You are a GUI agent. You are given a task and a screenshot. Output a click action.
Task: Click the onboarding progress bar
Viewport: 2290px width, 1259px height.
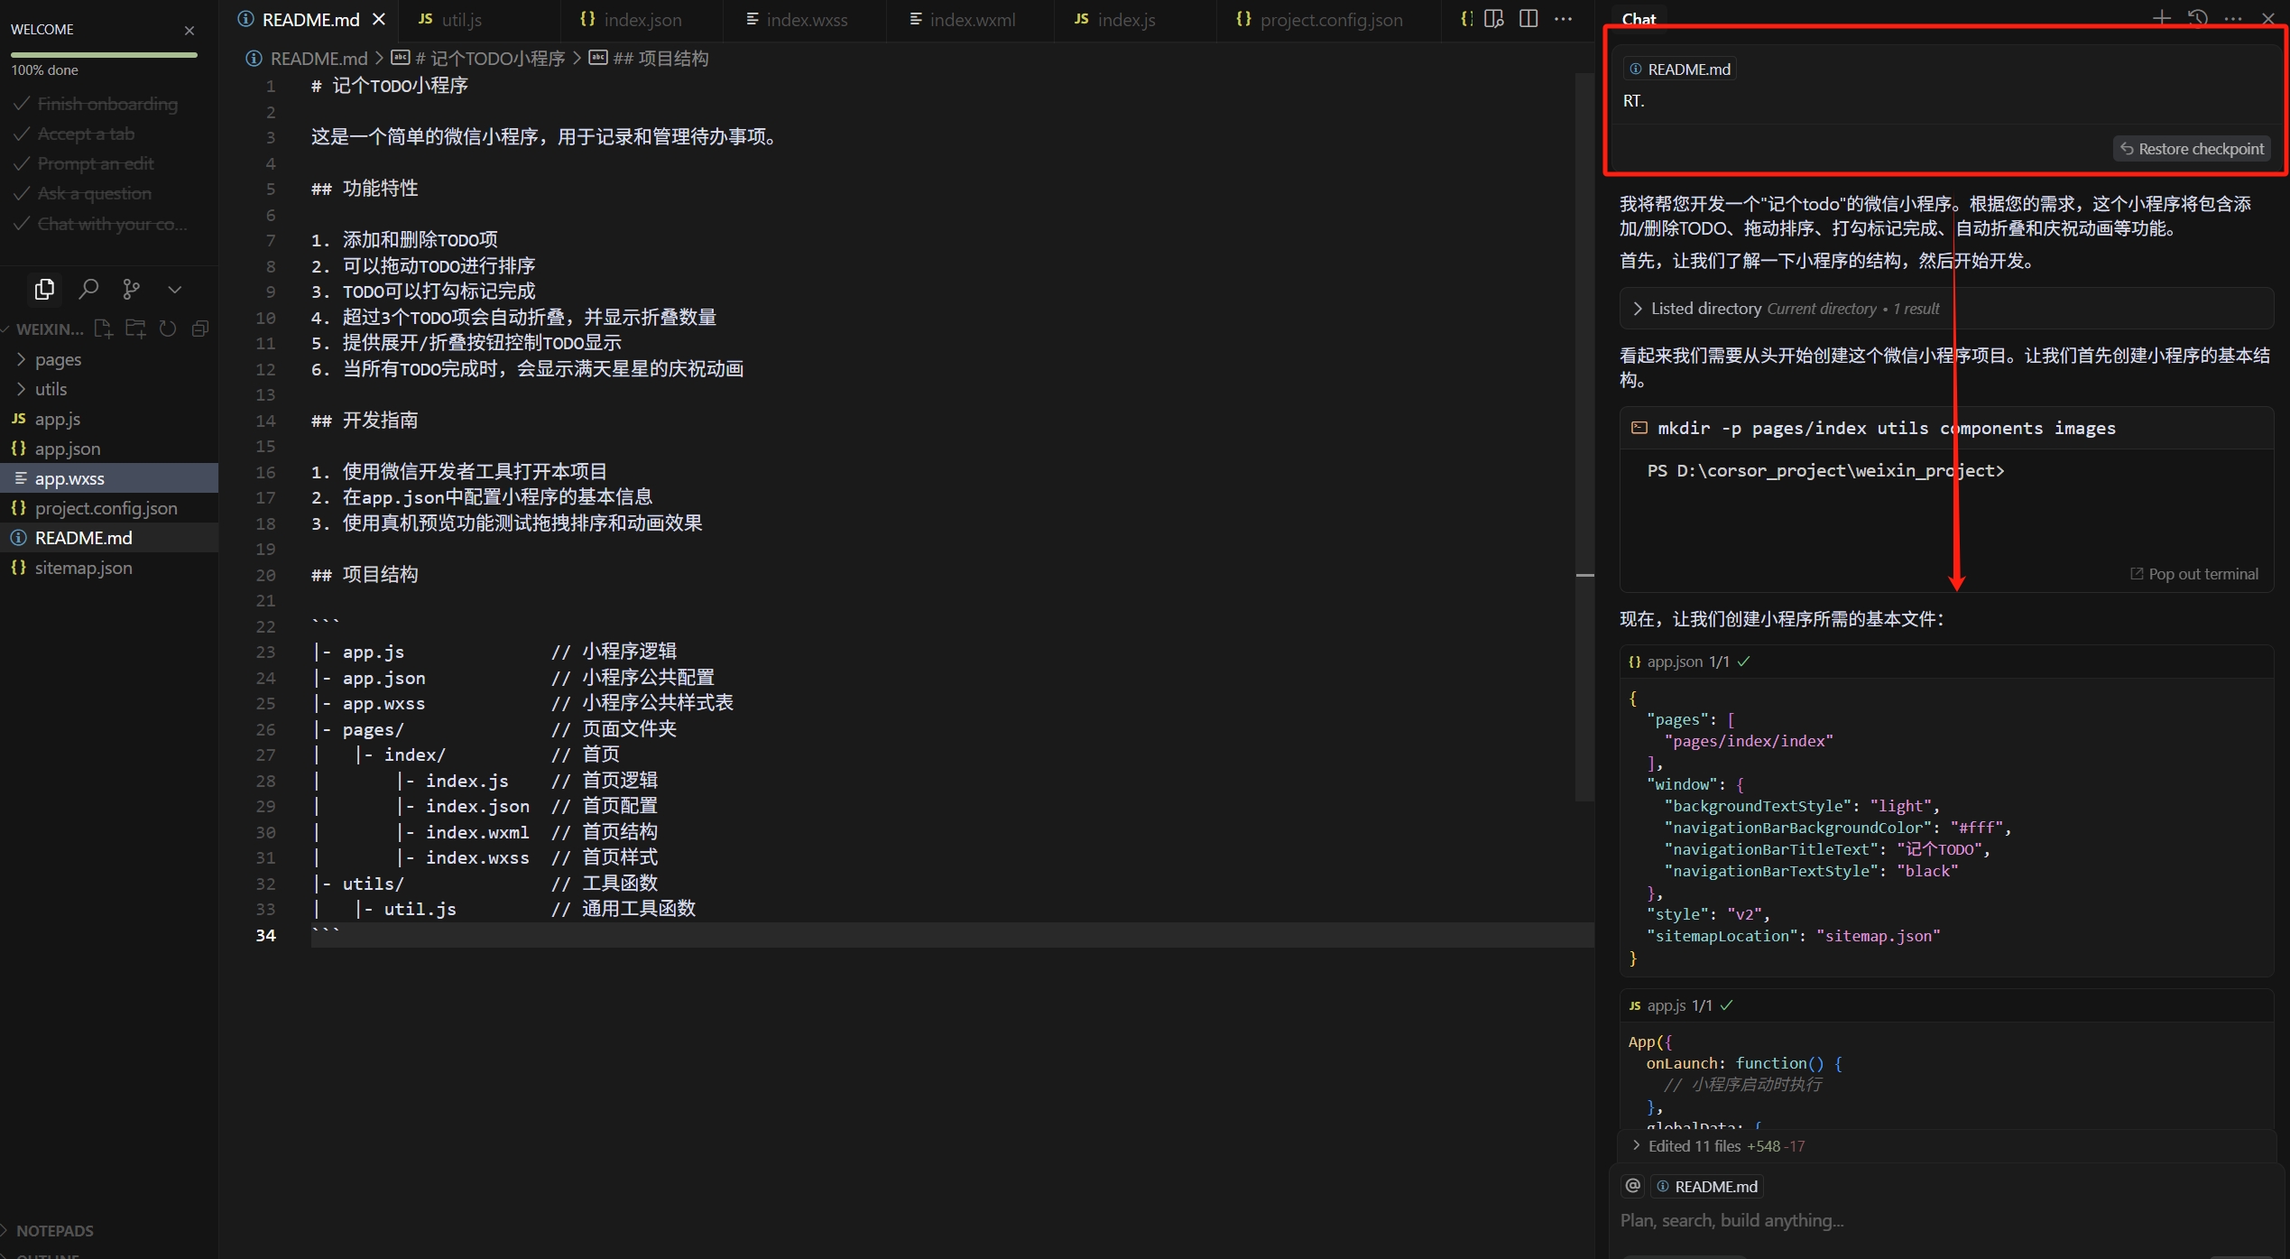coord(104,55)
